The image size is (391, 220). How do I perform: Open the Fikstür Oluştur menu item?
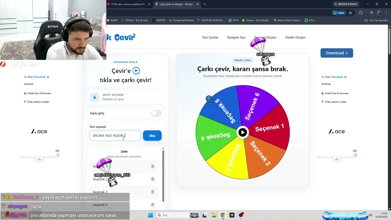(295, 38)
